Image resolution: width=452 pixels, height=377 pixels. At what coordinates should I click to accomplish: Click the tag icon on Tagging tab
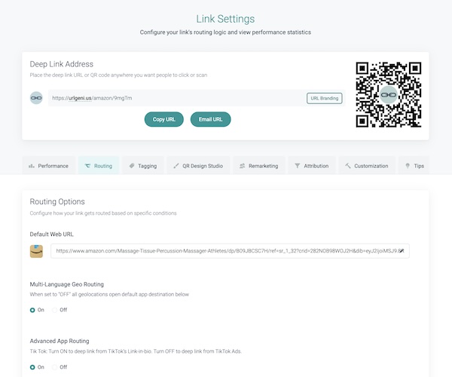click(132, 166)
